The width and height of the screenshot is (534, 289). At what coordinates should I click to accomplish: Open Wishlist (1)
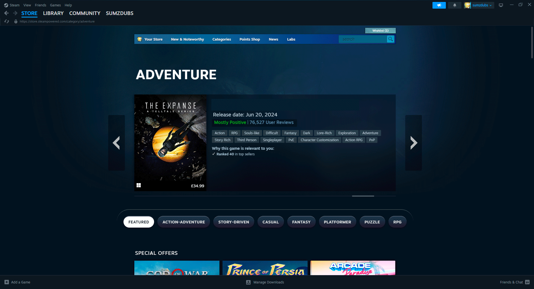(380, 31)
